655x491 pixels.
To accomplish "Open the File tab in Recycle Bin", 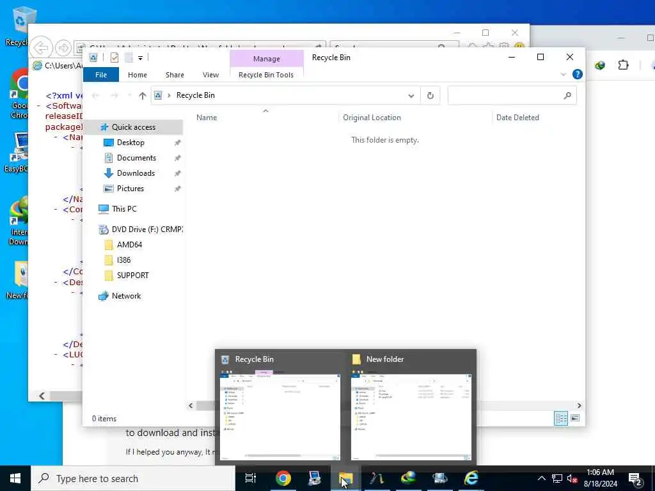I will [x=100, y=75].
